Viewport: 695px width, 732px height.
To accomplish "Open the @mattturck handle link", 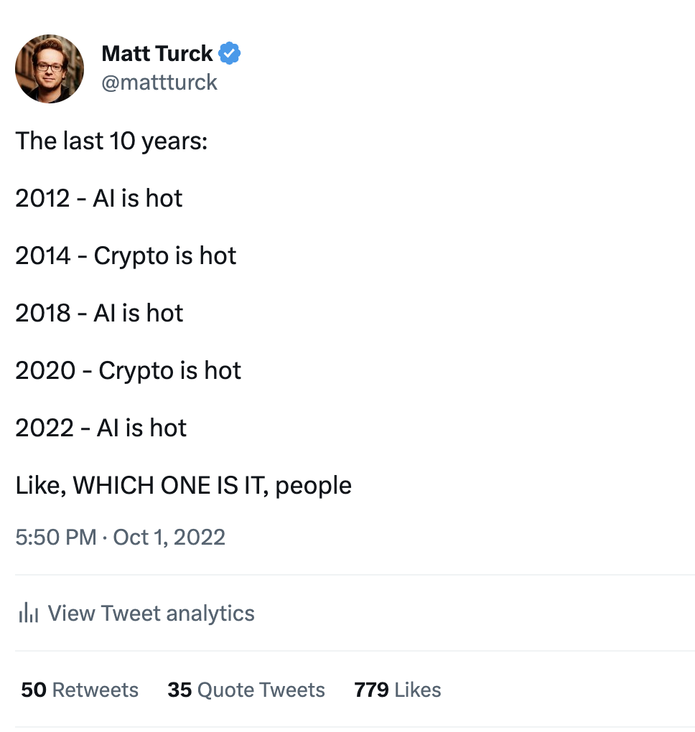I will (159, 83).
